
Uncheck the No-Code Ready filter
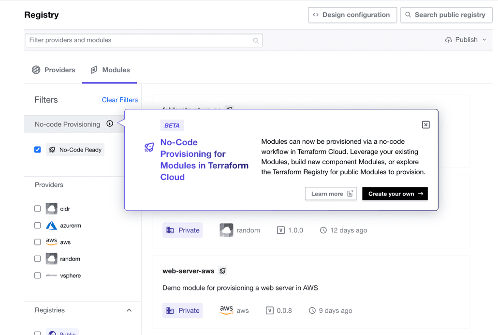[38, 150]
